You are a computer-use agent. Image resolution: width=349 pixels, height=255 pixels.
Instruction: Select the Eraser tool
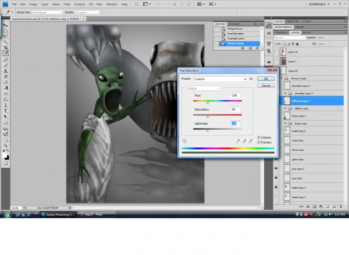coord(6,82)
